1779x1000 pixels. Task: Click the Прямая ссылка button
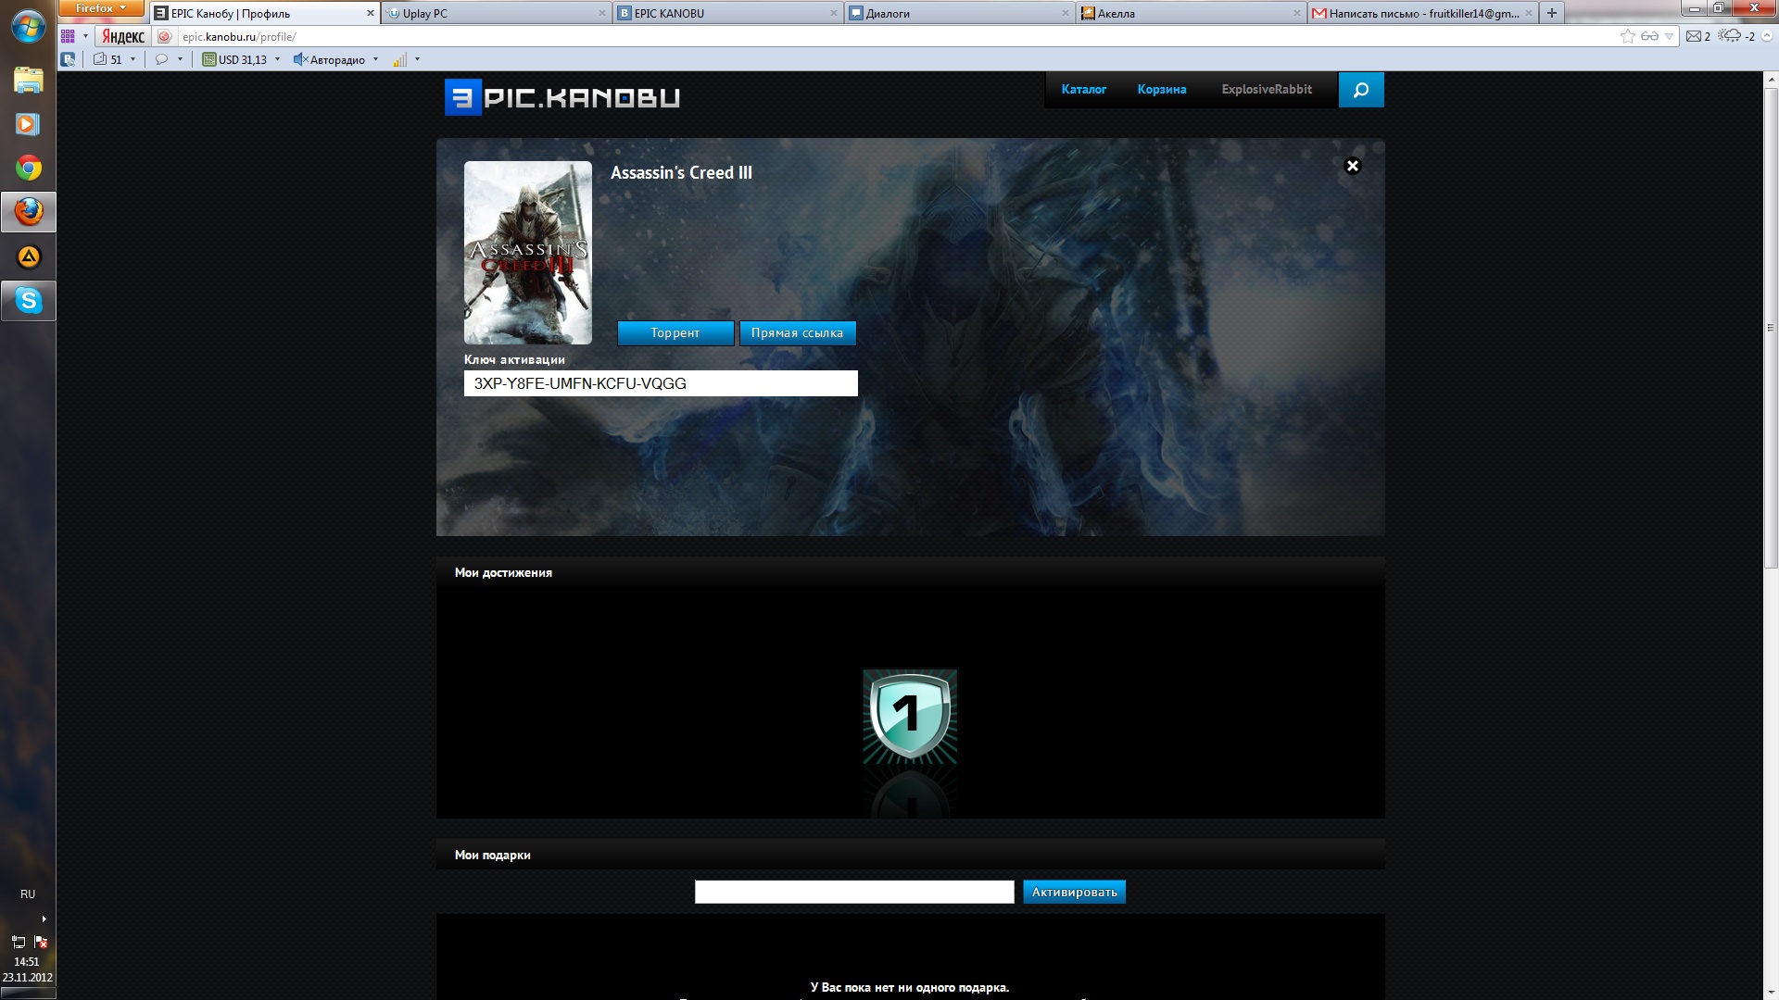coord(797,333)
